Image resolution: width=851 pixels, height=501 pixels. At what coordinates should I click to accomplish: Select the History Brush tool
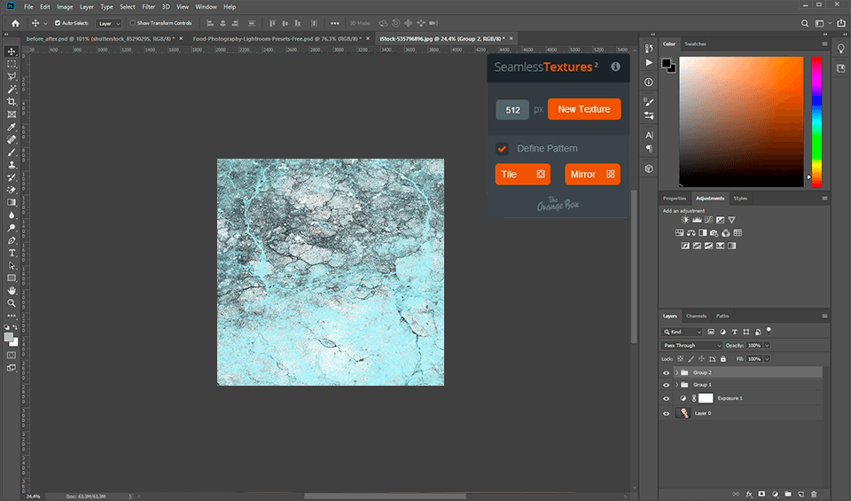(x=12, y=177)
